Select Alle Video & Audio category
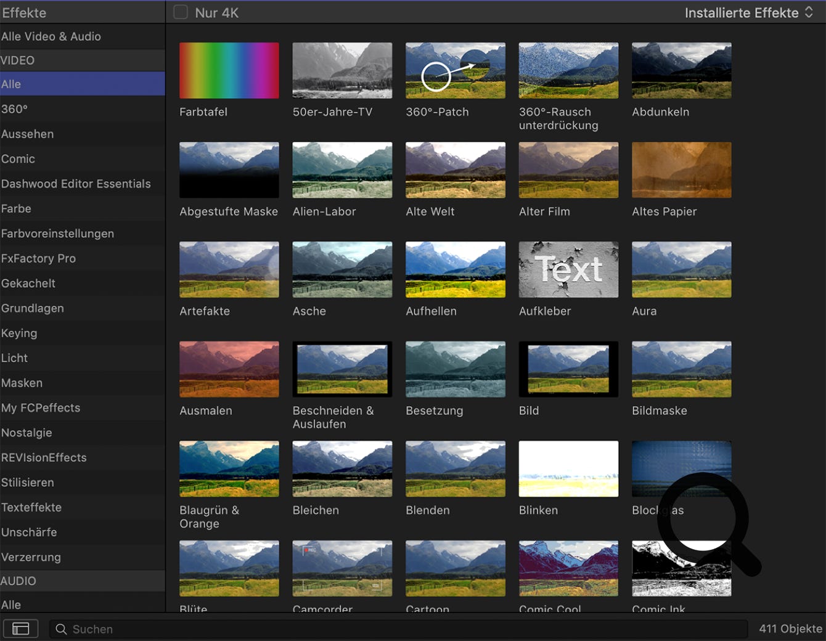This screenshot has width=826, height=641. click(x=51, y=36)
